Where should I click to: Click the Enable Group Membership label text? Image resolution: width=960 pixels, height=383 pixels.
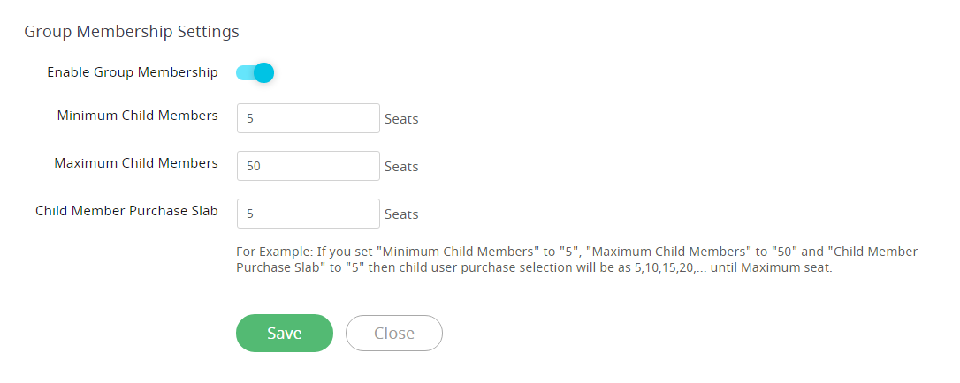133,72
